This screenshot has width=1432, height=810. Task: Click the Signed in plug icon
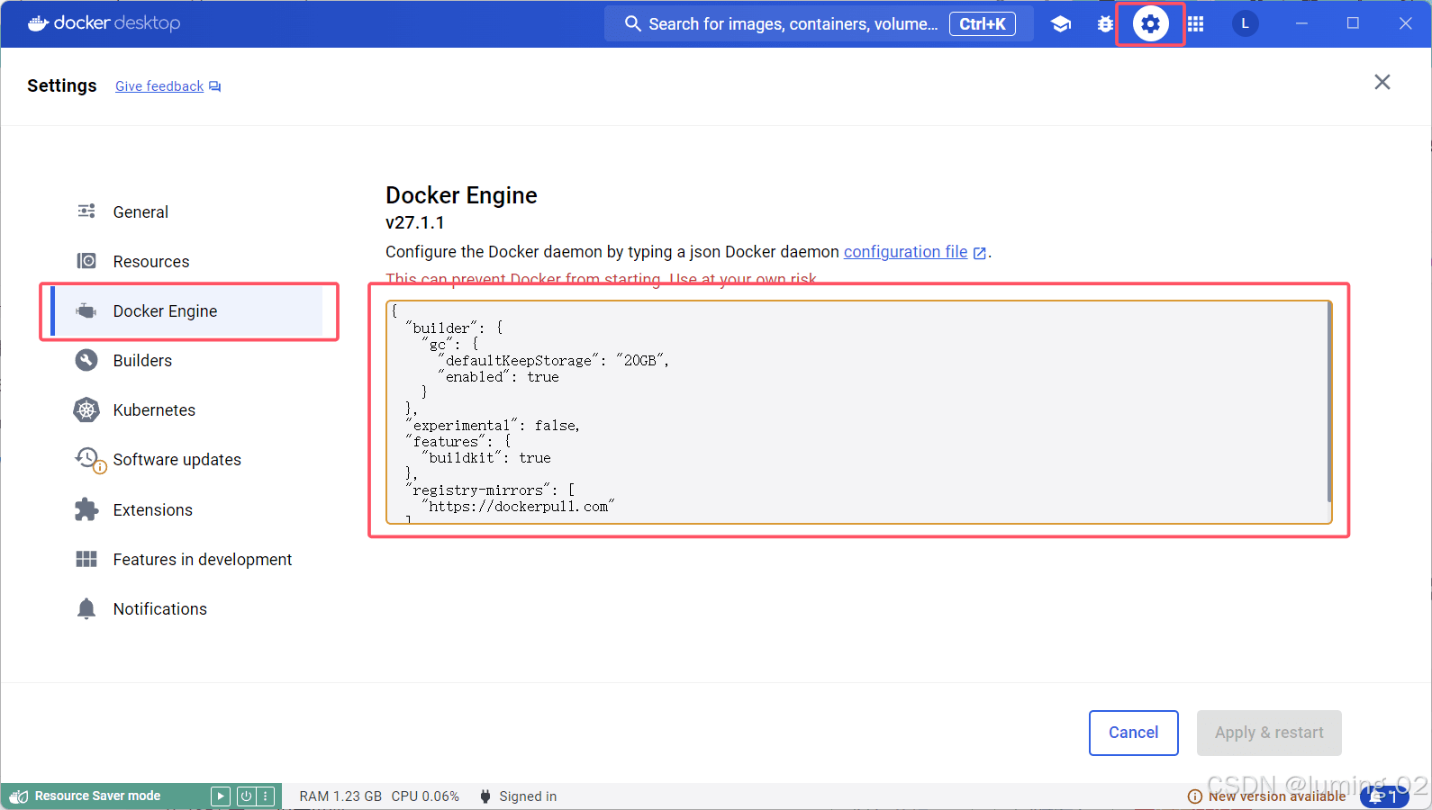point(485,796)
